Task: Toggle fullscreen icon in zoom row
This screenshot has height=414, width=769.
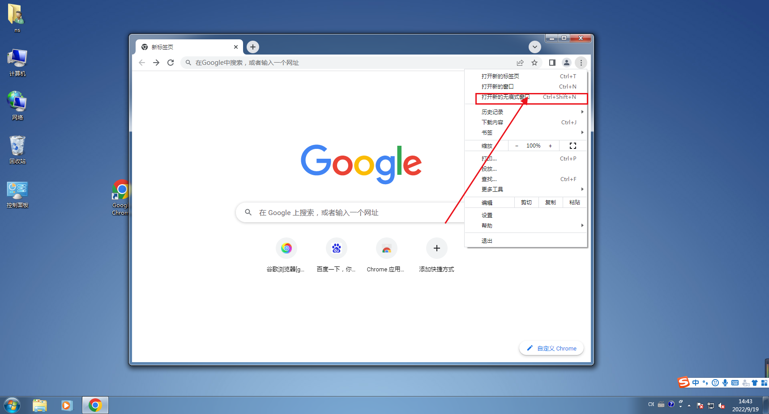Action: point(573,146)
